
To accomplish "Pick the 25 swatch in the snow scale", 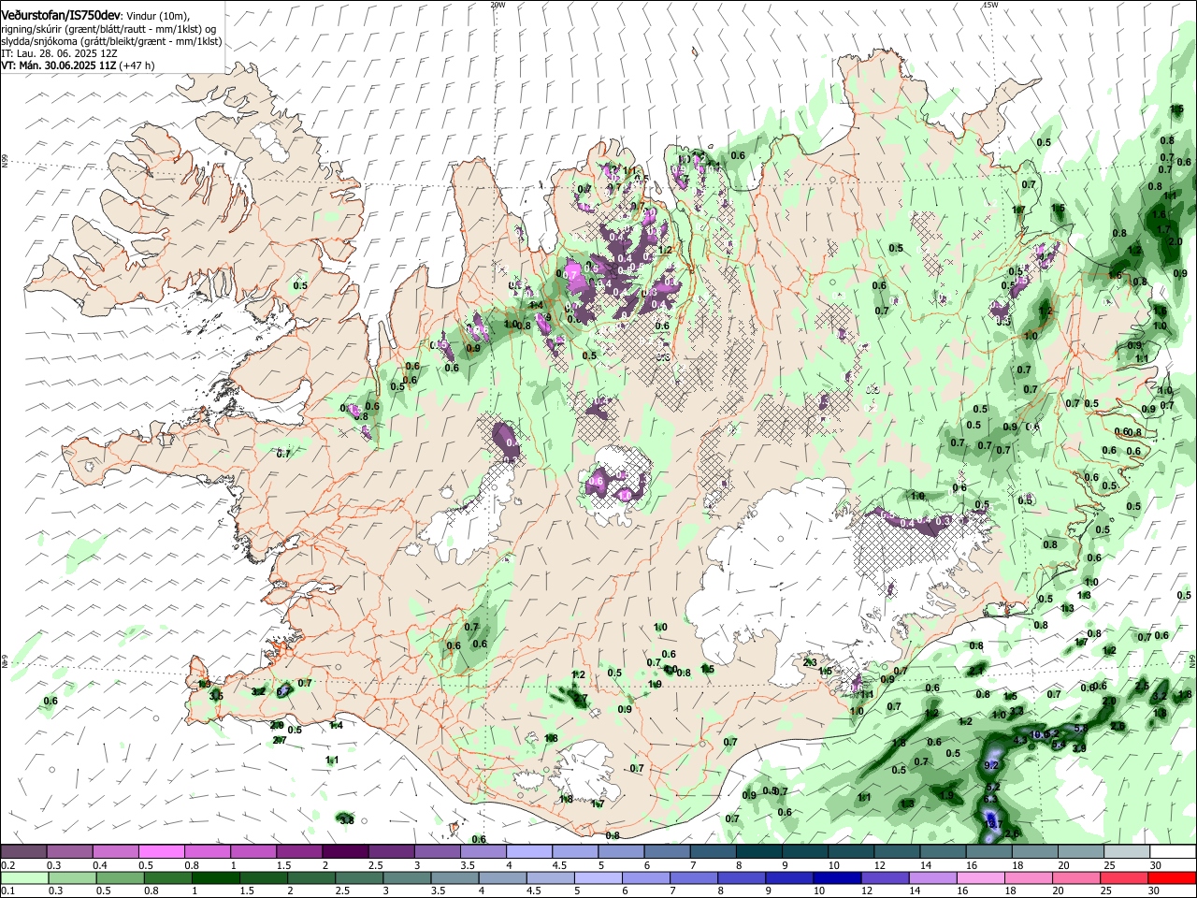I will pyautogui.click(x=1127, y=852).
